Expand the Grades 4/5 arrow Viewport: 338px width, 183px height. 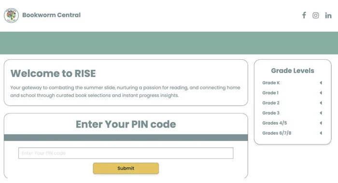coord(321,123)
